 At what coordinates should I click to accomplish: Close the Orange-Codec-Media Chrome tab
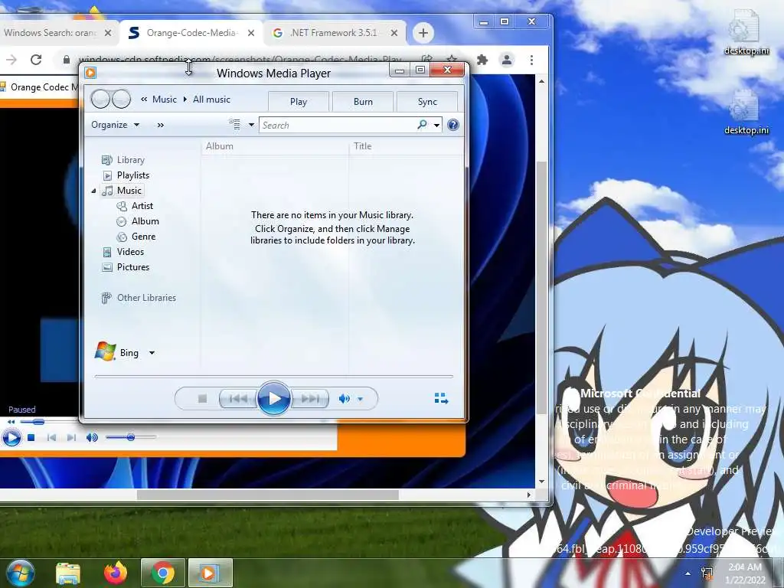click(x=251, y=33)
